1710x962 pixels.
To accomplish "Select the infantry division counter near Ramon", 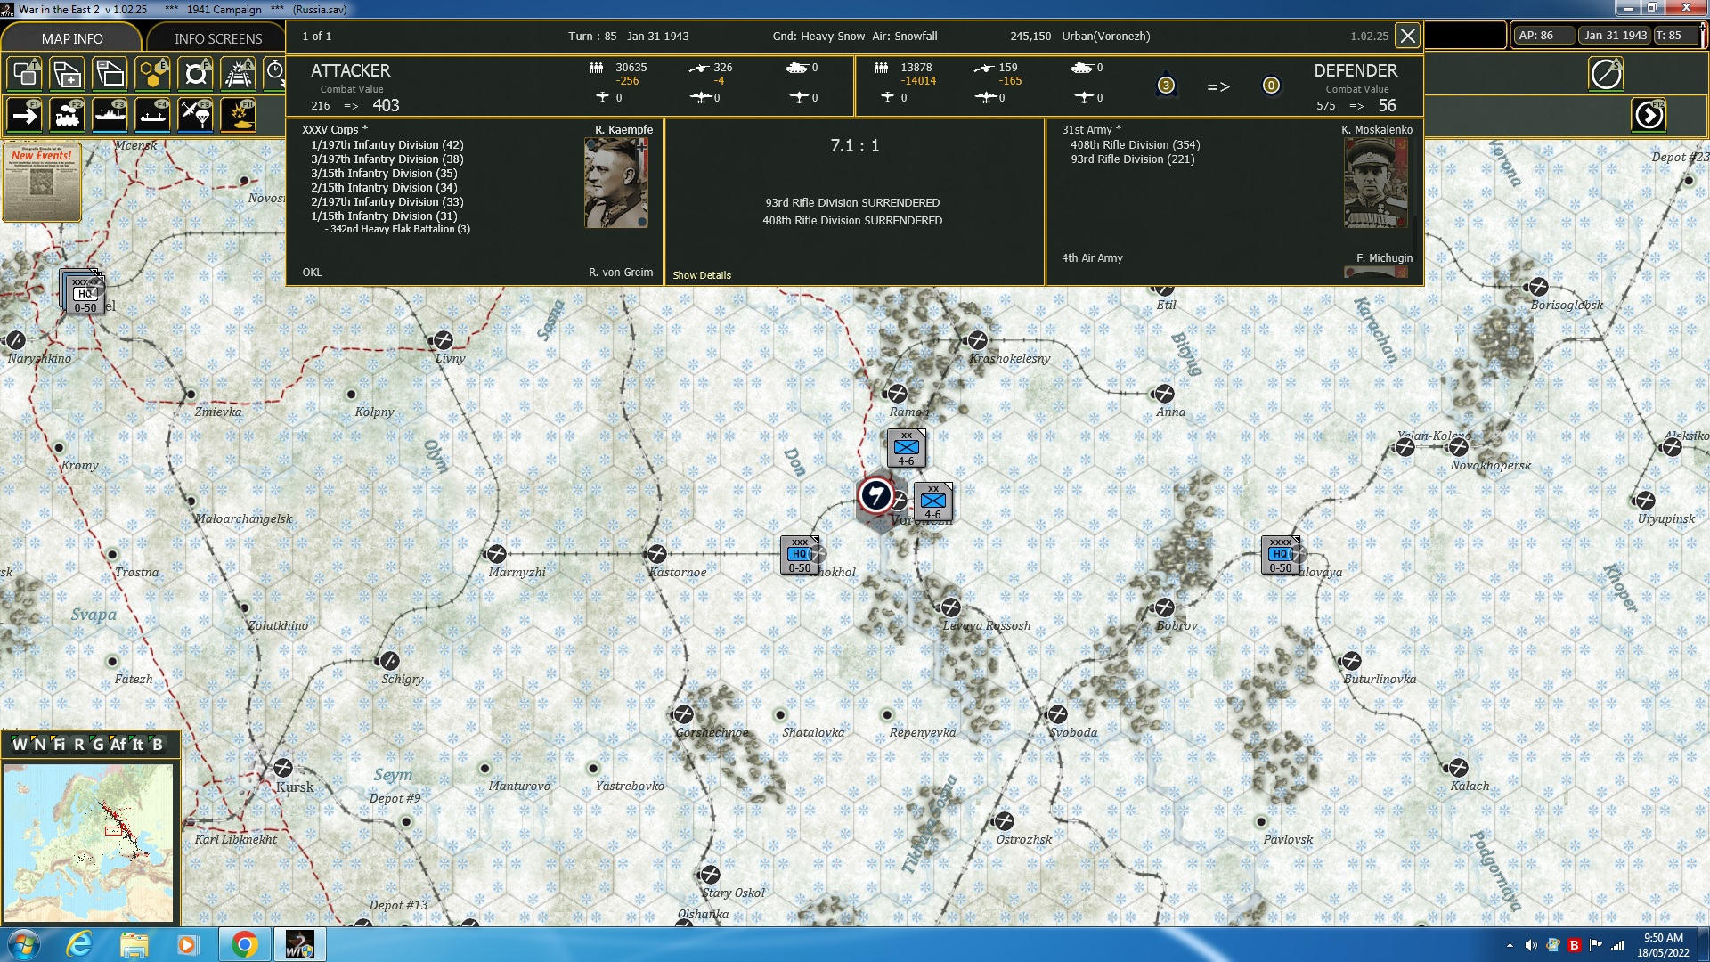I will (x=907, y=448).
